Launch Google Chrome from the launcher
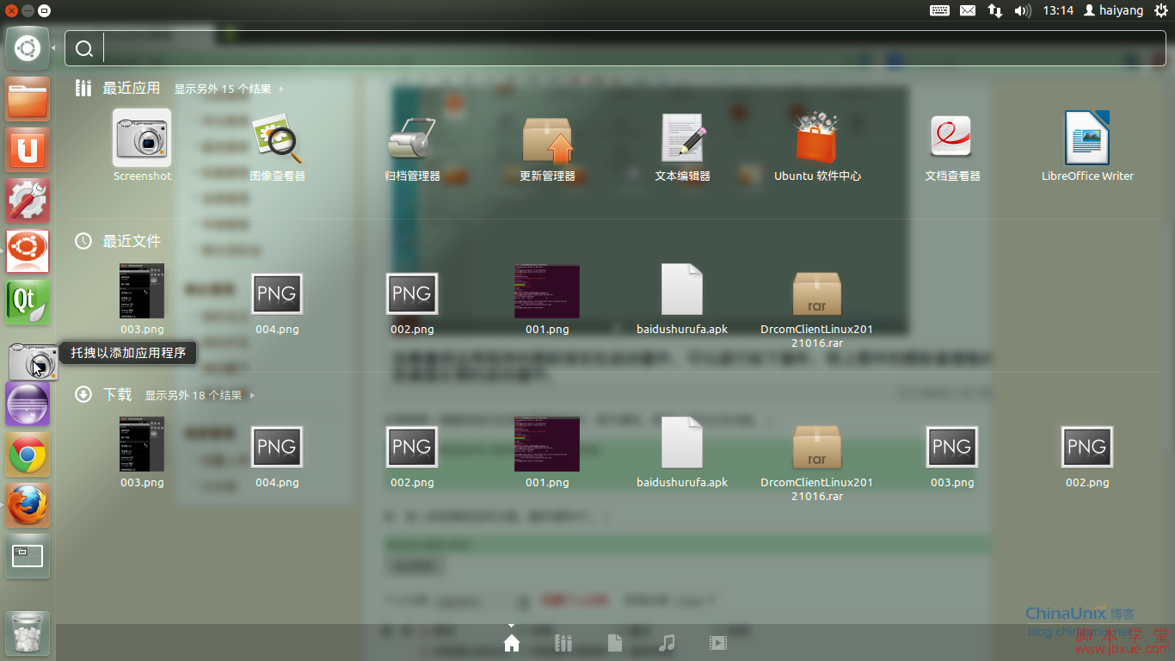Image resolution: width=1175 pixels, height=661 pixels. click(x=28, y=454)
